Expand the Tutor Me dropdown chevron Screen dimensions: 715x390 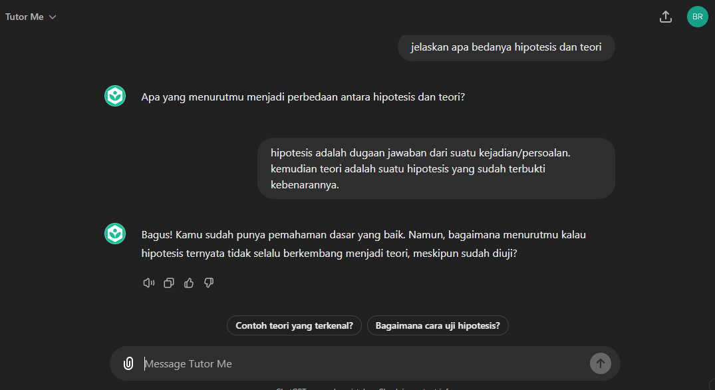[x=52, y=17]
